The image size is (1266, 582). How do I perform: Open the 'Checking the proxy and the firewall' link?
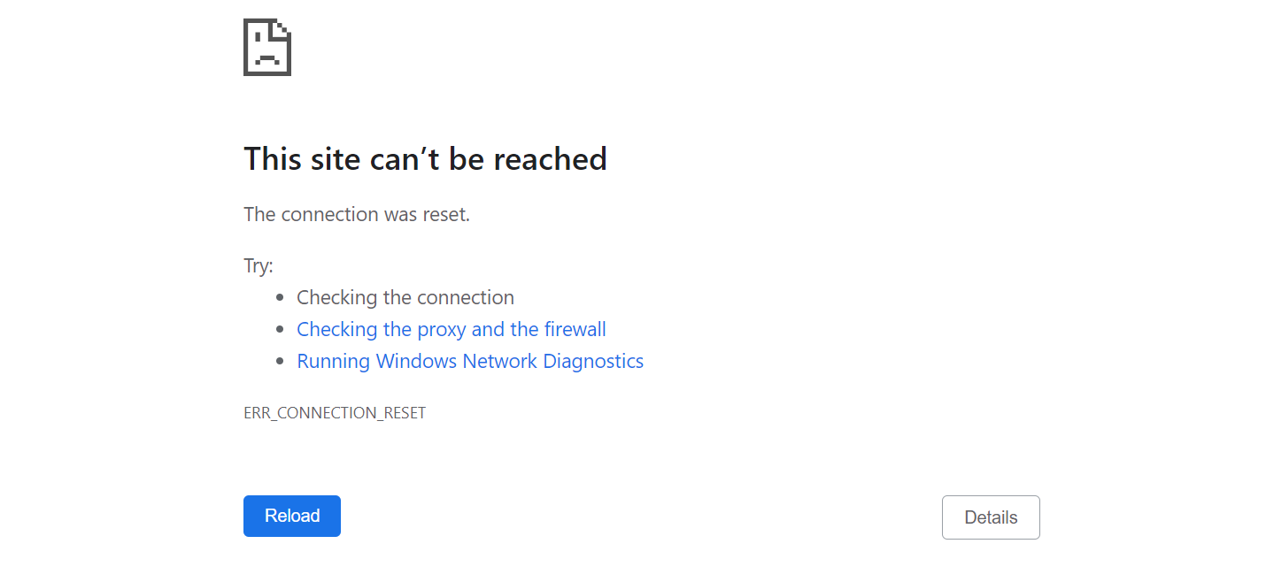(x=452, y=330)
